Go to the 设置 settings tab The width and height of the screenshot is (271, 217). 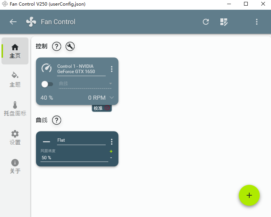[x=15, y=137]
